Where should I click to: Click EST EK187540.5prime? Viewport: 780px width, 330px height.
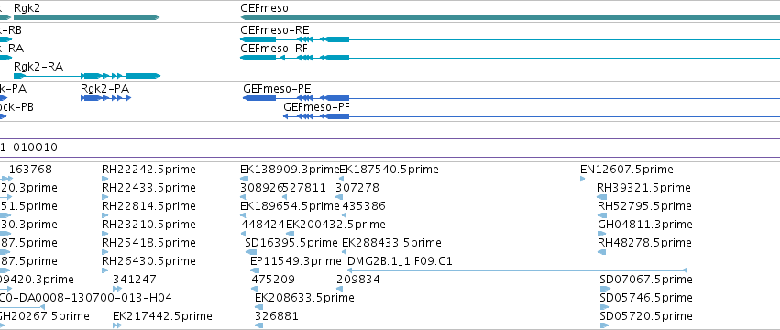(389, 170)
